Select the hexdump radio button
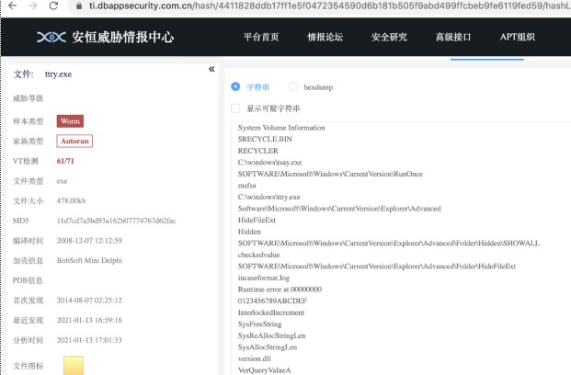Viewport: 571px width, 375px height. [x=293, y=86]
